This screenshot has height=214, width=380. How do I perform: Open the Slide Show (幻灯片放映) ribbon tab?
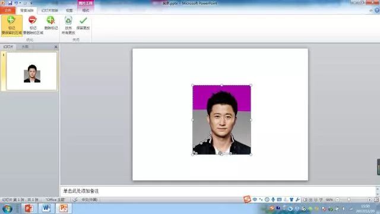50,11
